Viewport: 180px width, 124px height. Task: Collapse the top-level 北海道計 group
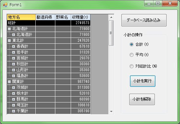coord(9,29)
